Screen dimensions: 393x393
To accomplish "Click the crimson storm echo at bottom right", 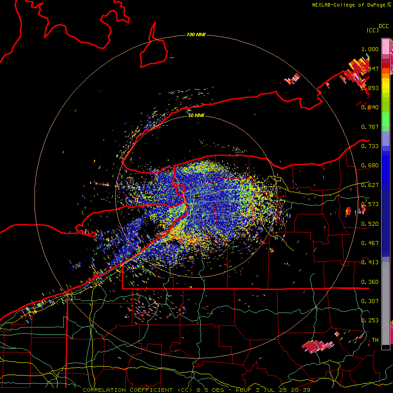I will click(x=317, y=346).
